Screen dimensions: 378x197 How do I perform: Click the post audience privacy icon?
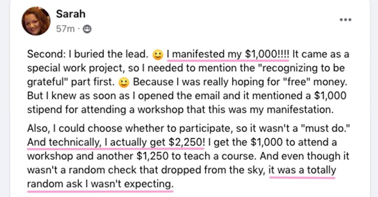click(87, 29)
